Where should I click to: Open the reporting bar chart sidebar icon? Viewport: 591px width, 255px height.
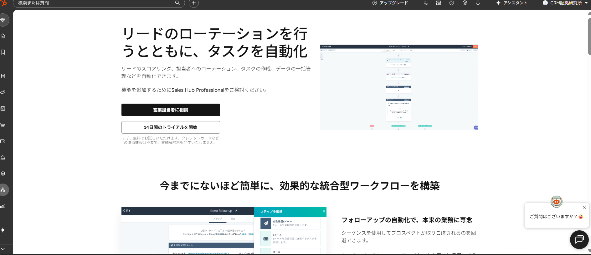3,206
